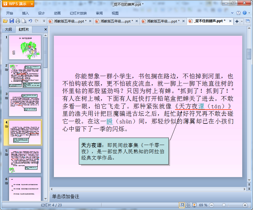Switch to normal view icon in status bar
Screen dimensions: 253x210
[182, 205]
